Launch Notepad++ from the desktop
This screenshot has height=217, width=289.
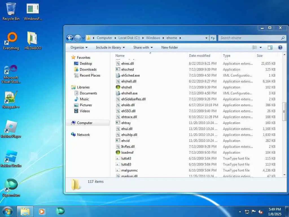coord(11,99)
